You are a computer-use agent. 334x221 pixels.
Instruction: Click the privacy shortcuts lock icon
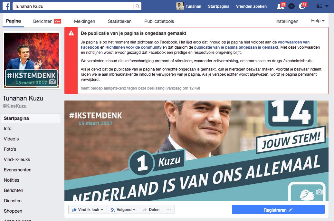pyautogui.click(x=319, y=6)
